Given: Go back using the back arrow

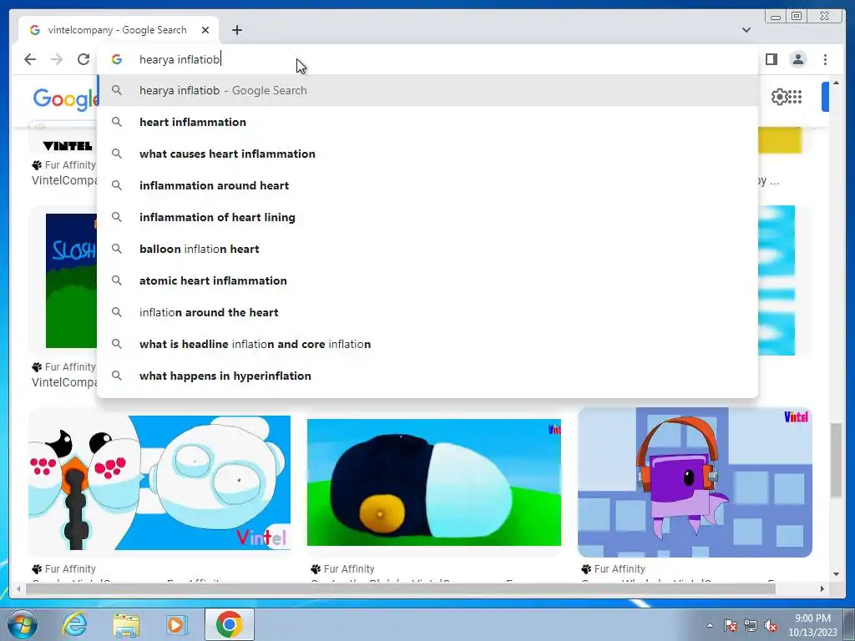Looking at the screenshot, I should click(30, 59).
